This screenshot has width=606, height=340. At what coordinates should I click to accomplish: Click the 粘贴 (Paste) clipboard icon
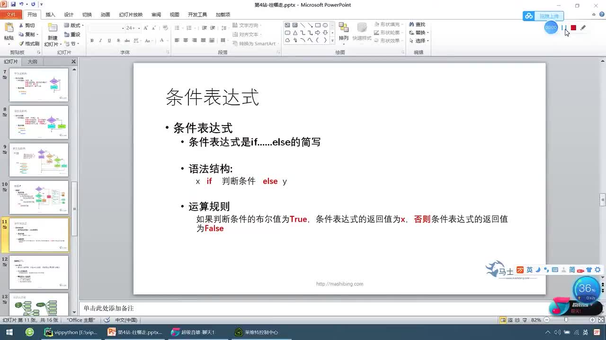pos(9,28)
